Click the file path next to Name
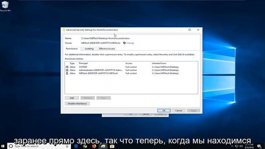This screenshot has height=149, width=265. (x=106, y=38)
